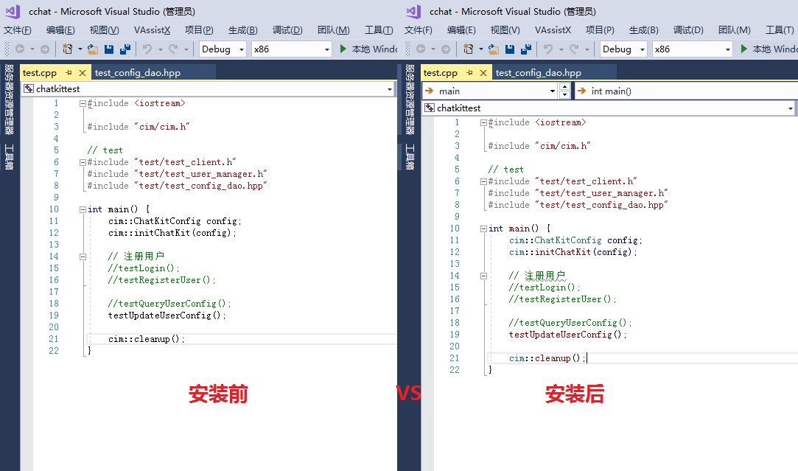
Task: Pin test.cpp tab in right window
Action: coord(470,73)
